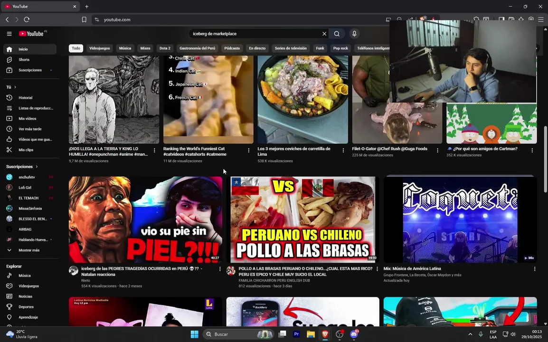Select the Mixes filter chip
The width and height of the screenshot is (548, 342).
coord(145,48)
